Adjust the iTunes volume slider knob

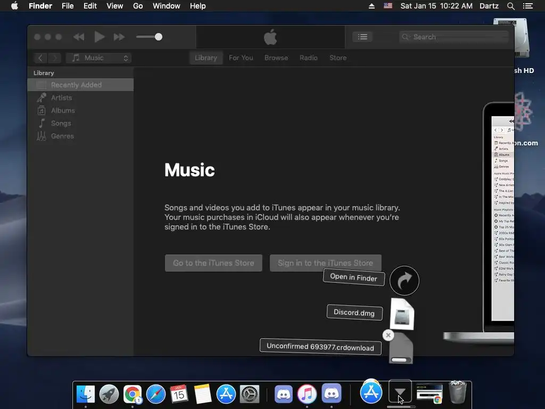pyautogui.click(x=159, y=37)
